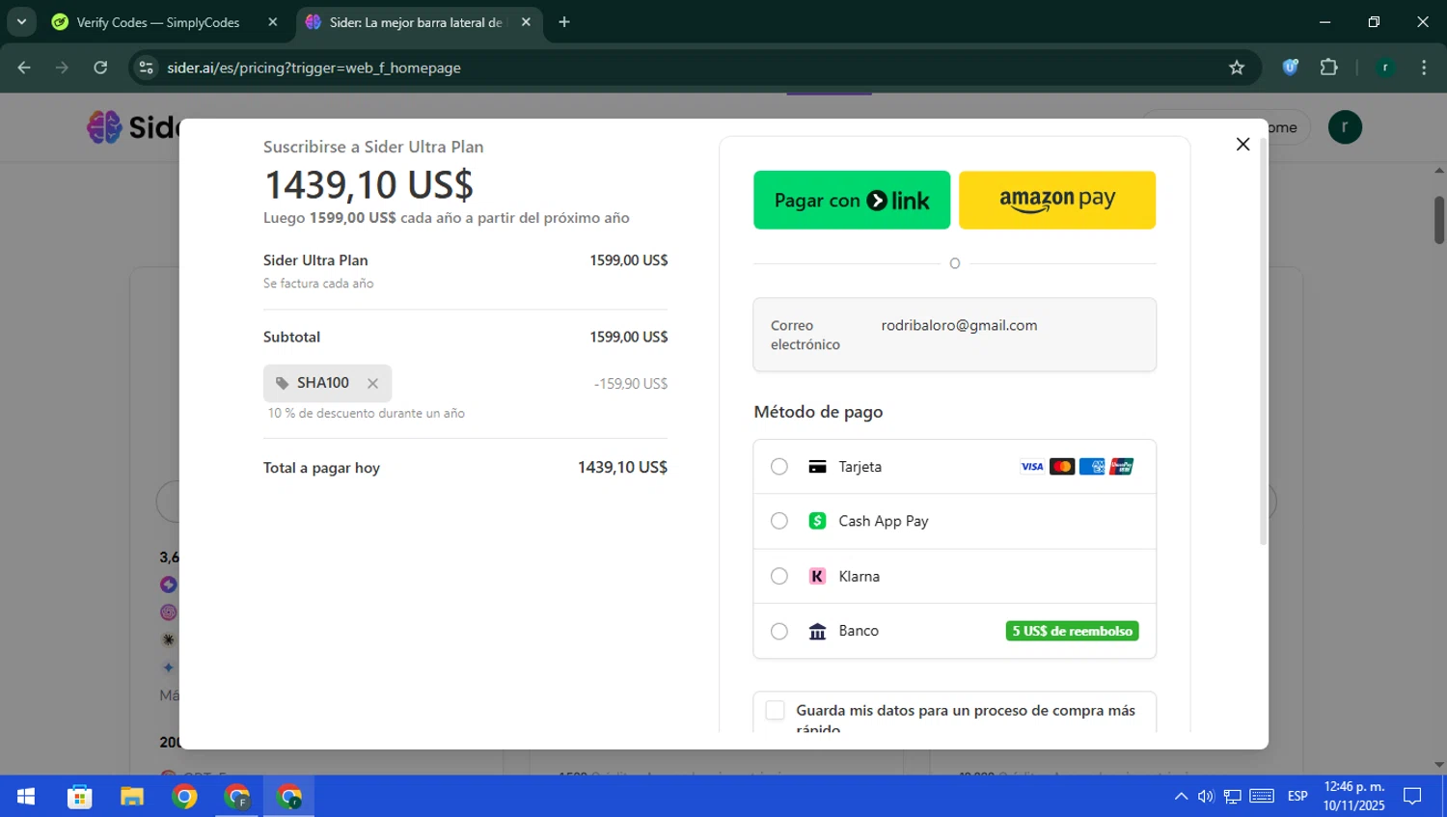This screenshot has width=1447, height=817.
Task: Open first Chrome taskbar icon
Action: coord(184,797)
